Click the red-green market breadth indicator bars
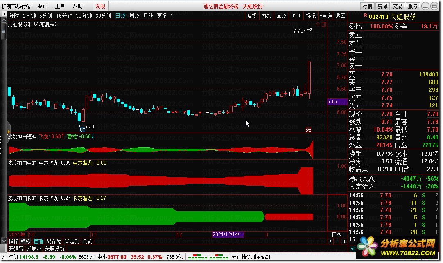Screen dimensions: 443x263 coord(208,257)
